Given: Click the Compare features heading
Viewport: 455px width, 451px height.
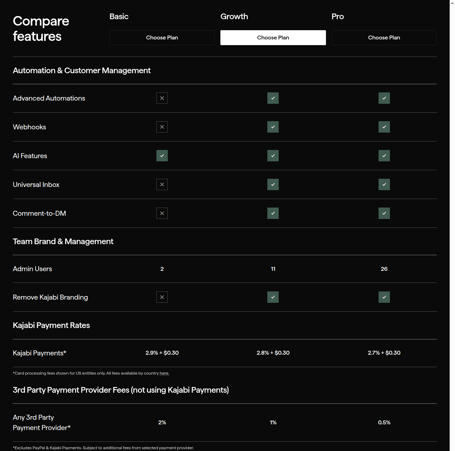Looking at the screenshot, I should pos(41,29).
